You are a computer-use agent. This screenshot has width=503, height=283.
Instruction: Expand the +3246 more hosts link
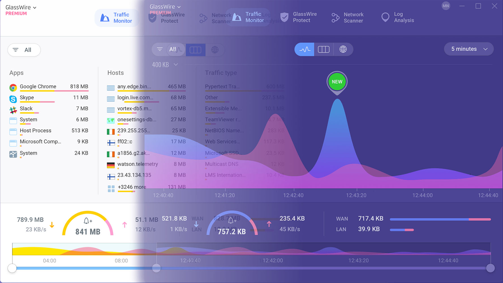132,187
